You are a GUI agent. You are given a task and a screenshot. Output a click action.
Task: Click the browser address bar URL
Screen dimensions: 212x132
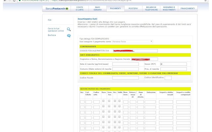(91, 1)
